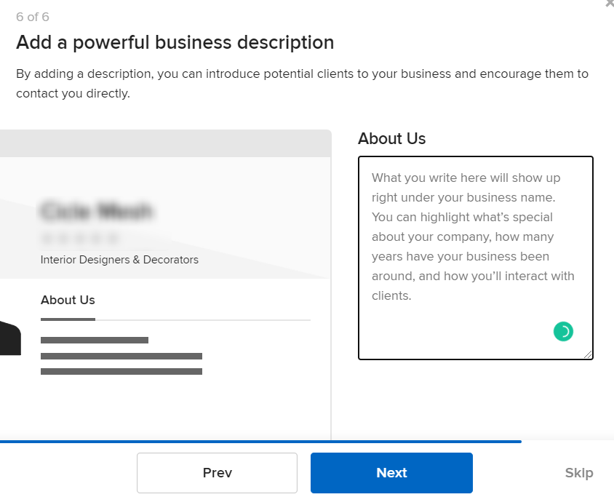Select the About Us tab in the preview
The width and height of the screenshot is (614, 497).
(68, 300)
